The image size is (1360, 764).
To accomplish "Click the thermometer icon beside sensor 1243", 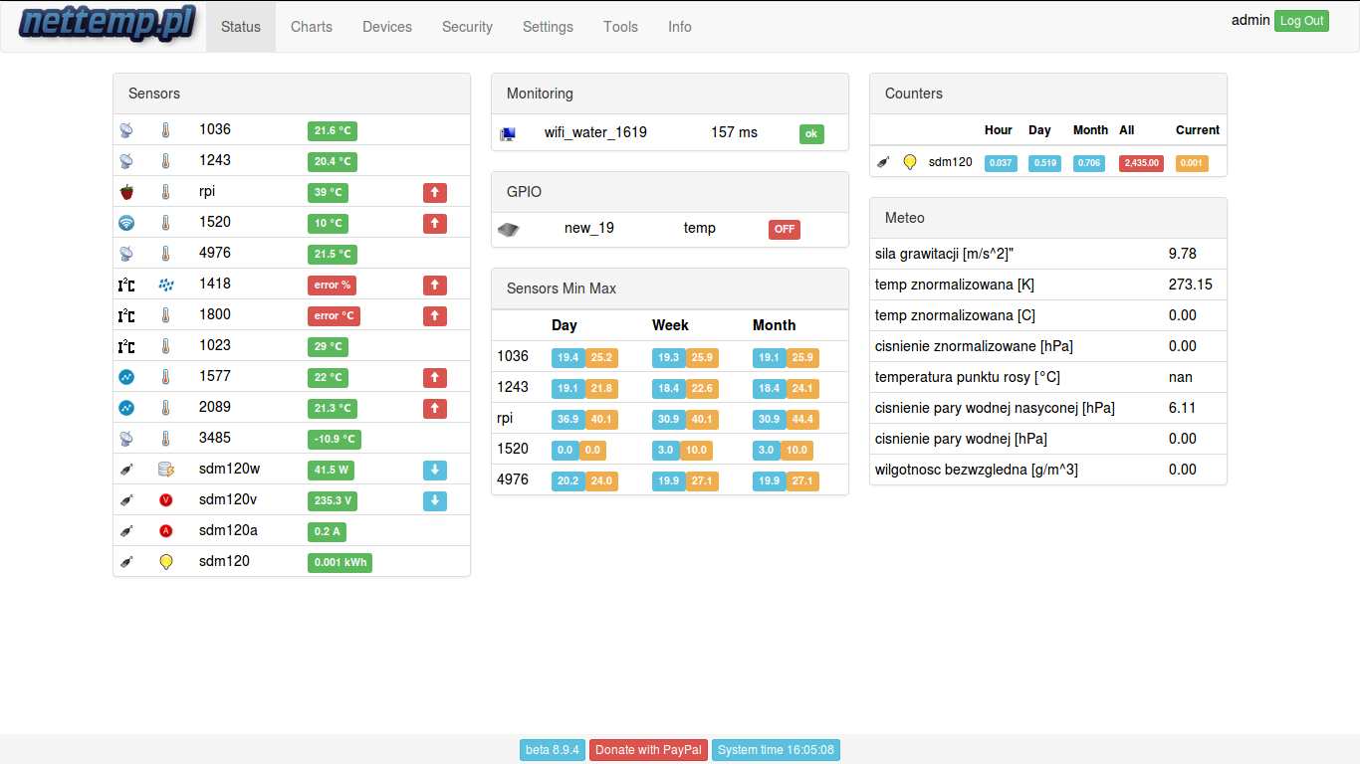I will click(166, 161).
